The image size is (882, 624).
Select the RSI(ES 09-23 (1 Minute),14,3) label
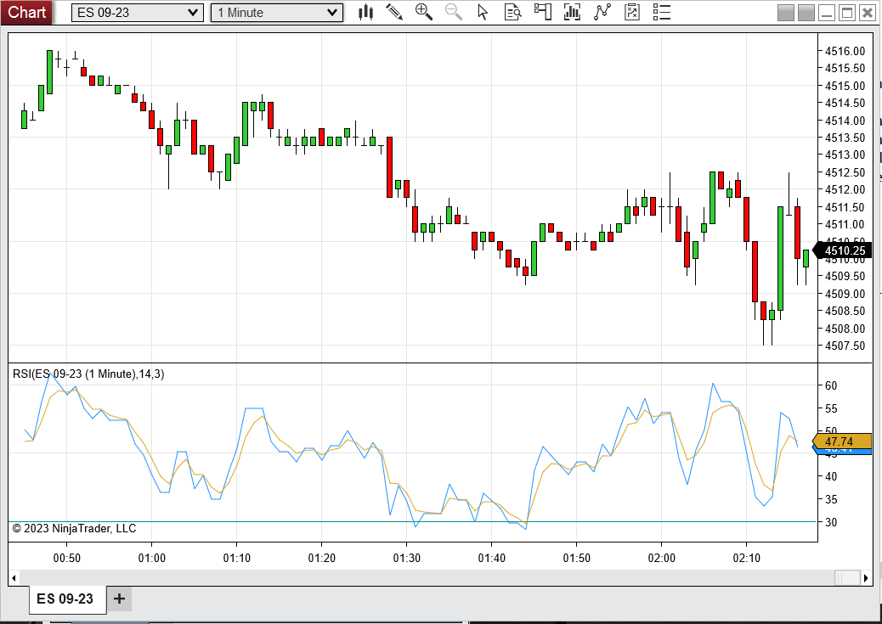coord(88,374)
